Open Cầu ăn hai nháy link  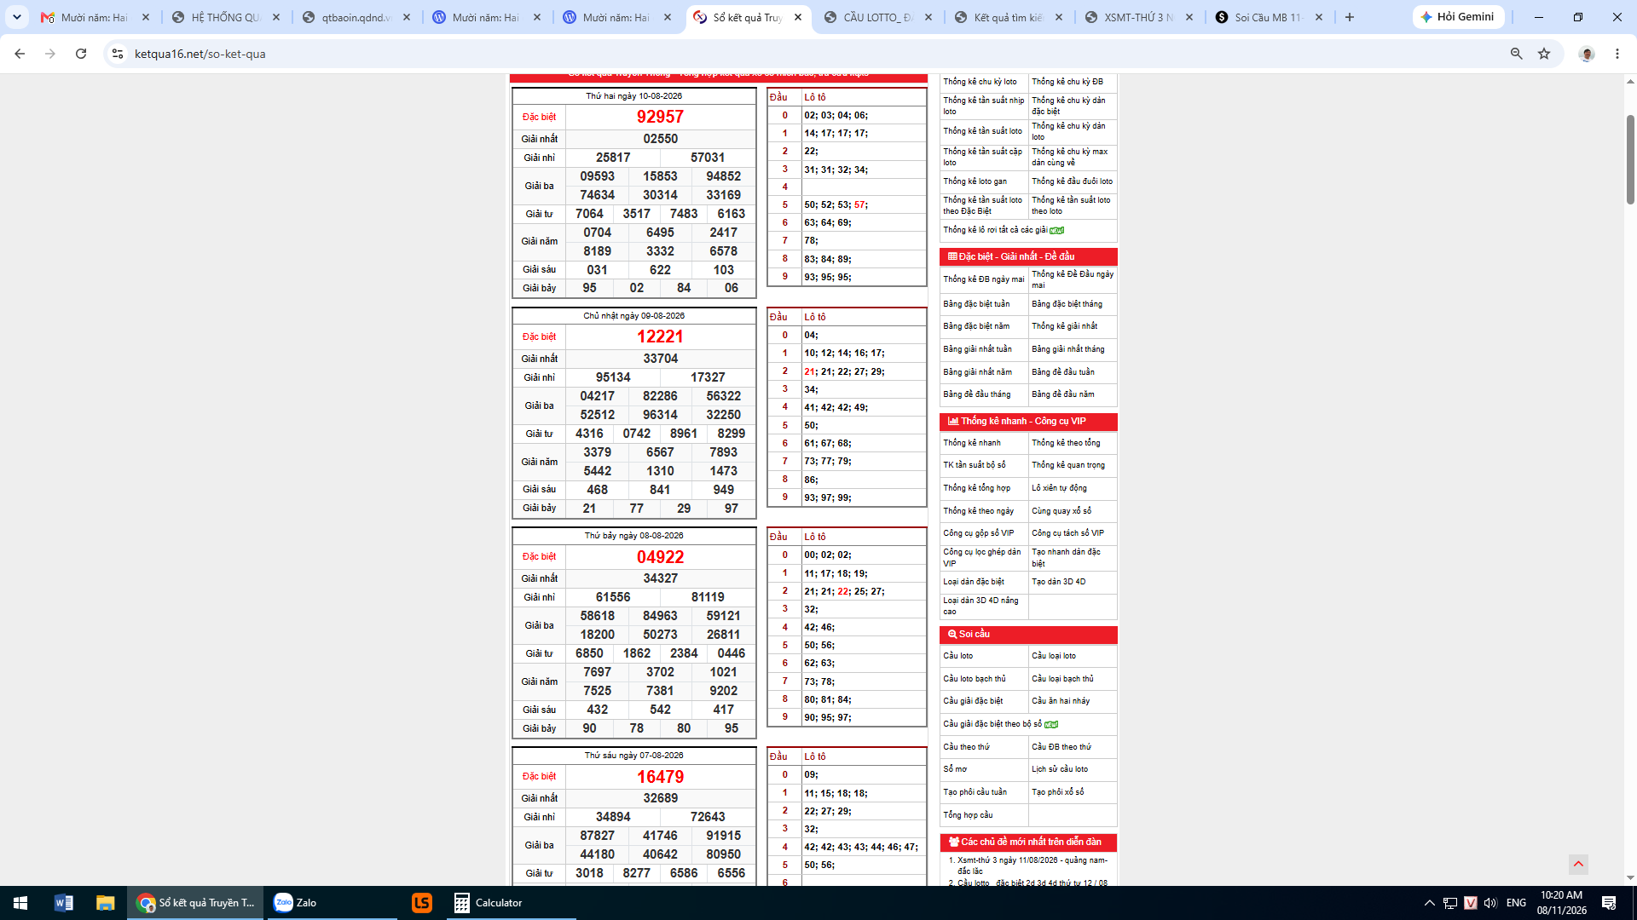tap(1061, 701)
